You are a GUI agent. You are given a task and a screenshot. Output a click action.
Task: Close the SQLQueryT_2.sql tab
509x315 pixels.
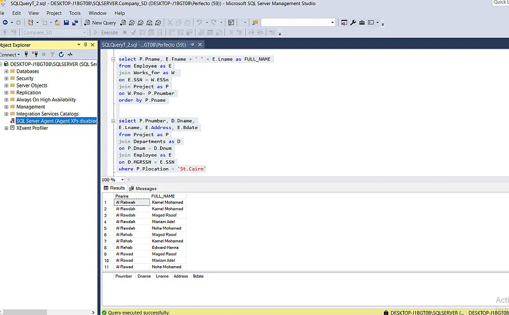click(200, 44)
